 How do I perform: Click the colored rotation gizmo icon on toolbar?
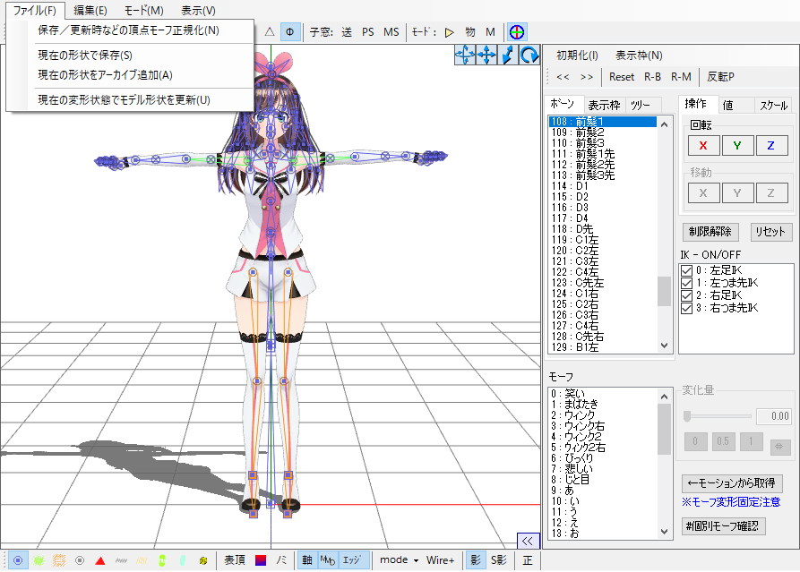pyautogui.click(x=517, y=32)
